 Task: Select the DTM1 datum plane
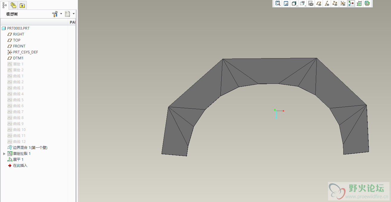pos(18,58)
